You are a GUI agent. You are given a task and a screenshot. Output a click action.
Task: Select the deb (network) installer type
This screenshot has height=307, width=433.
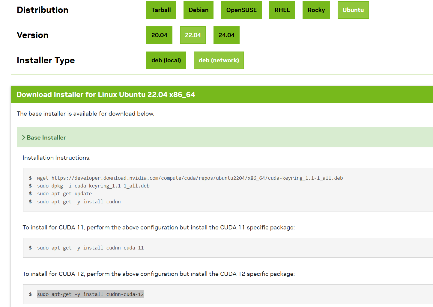point(219,60)
